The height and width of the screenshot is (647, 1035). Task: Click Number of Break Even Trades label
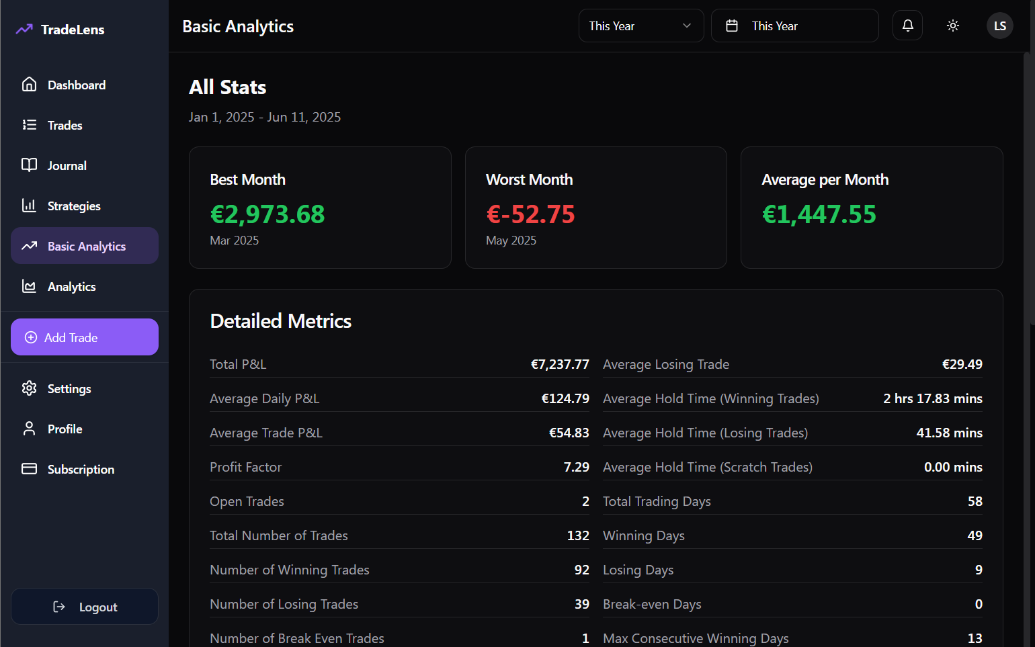(297, 638)
